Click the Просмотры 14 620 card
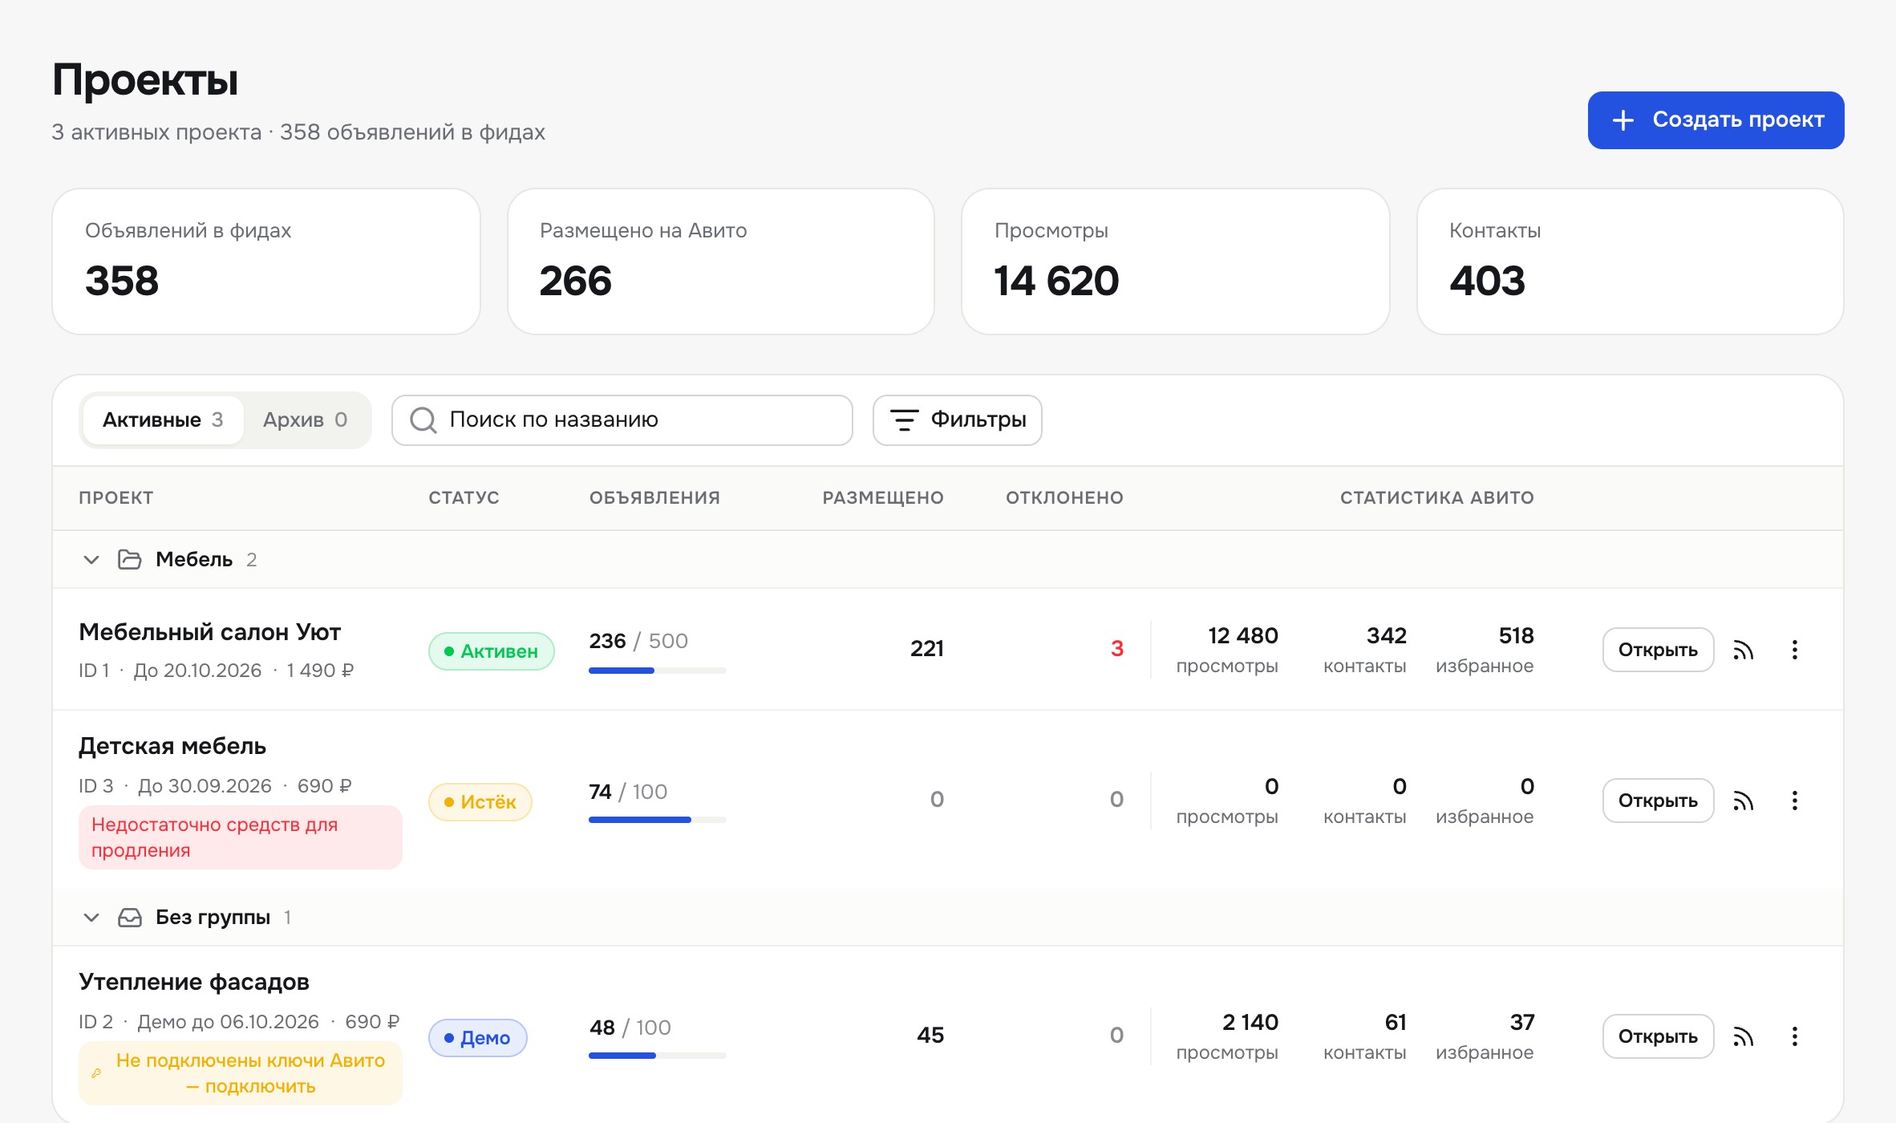This screenshot has height=1123, width=1896. click(1176, 261)
